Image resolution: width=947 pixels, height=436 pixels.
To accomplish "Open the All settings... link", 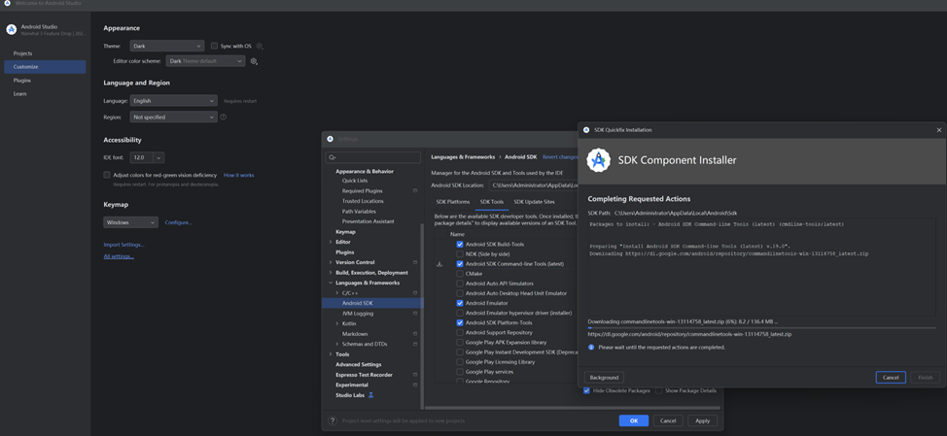I will click(119, 256).
